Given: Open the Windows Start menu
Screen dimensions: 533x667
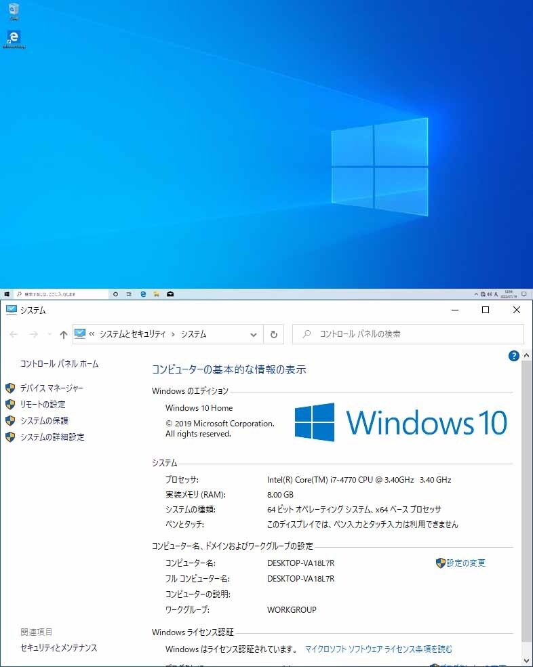Looking at the screenshot, I should click(7, 294).
